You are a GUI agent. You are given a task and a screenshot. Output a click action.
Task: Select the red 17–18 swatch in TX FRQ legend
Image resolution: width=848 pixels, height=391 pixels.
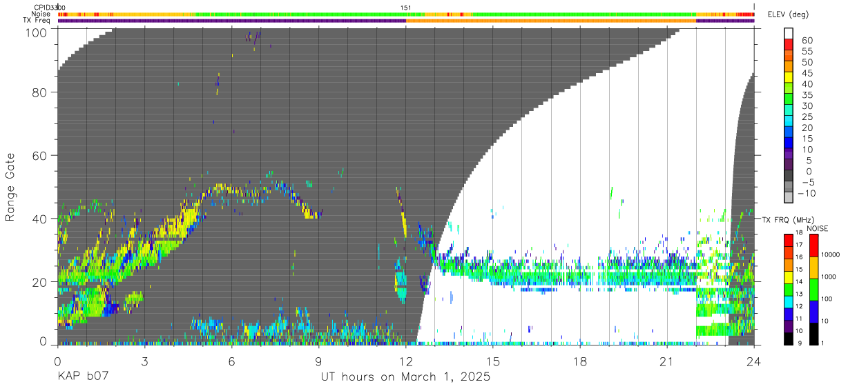(x=789, y=239)
